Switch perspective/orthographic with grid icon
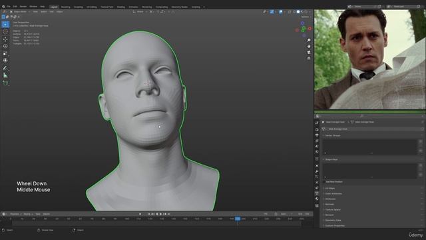The width and height of the screenshot is (426, 240). click(309, 58)
